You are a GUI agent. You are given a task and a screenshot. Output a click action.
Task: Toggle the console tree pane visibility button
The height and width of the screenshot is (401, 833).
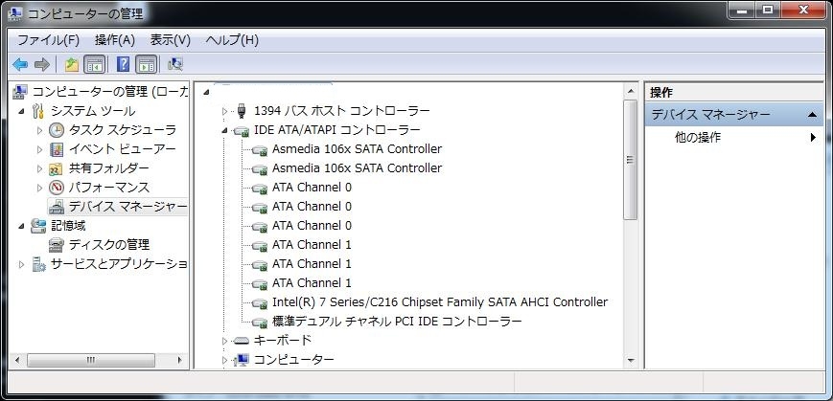pyautogui.click(x=95, y=64)
